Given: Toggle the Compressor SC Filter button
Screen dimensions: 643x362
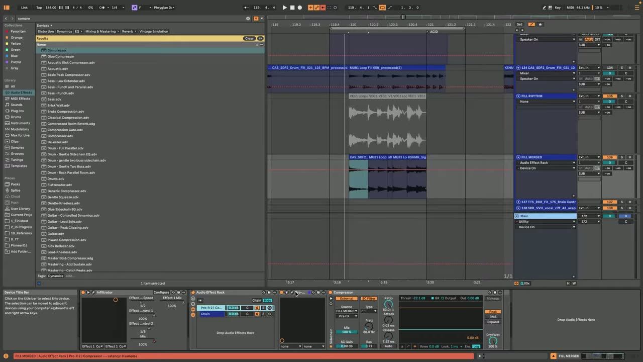Looking at the screenshot, I should point(369,298).
